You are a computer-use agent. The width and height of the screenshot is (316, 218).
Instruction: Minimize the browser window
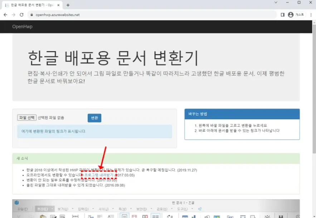click(287, 3)
